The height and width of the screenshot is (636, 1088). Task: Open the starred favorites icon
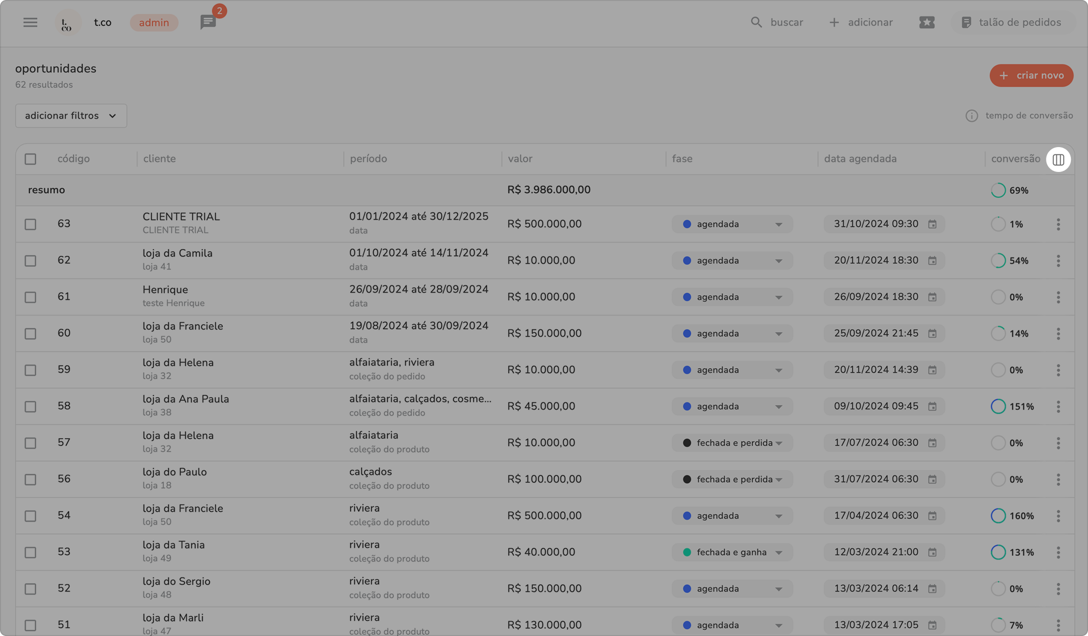coord(926,22)
